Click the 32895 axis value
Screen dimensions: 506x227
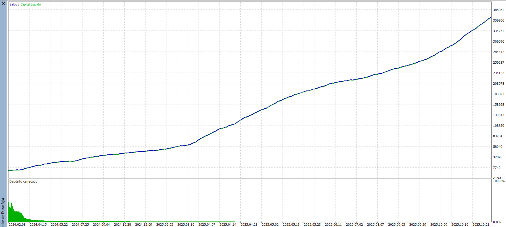click(x=498, y=157)
